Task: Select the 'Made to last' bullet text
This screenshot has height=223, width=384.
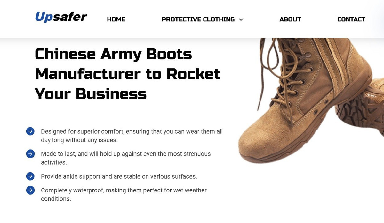Action: click(x=126, y=158)
